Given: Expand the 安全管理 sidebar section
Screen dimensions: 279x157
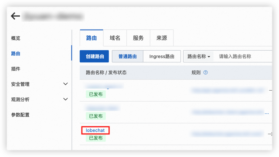Looking at the screenshot, I should 39,84.
